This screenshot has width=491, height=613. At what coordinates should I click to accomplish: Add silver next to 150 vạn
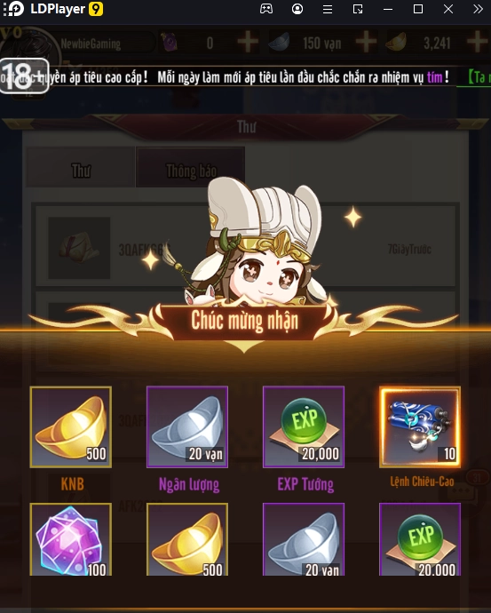(366, 43)
